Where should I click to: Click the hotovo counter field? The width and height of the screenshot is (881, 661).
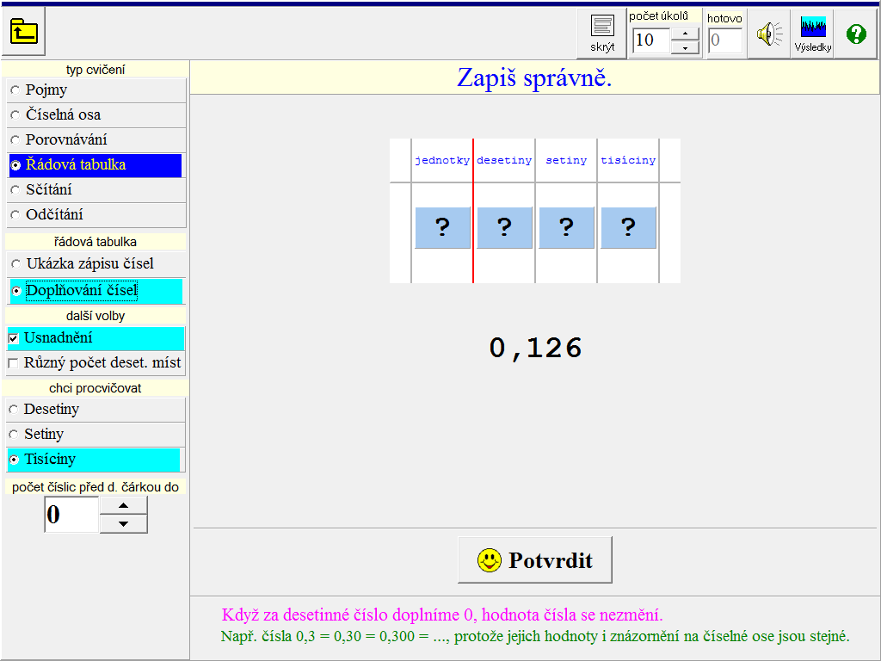tap(725, 40)
